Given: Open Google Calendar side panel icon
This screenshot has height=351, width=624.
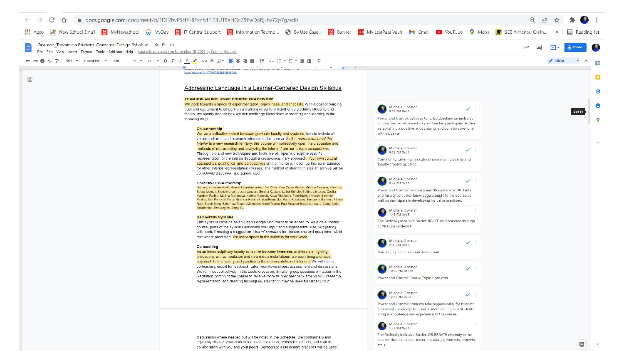Looking at the screenshot, I should (598, 63).
